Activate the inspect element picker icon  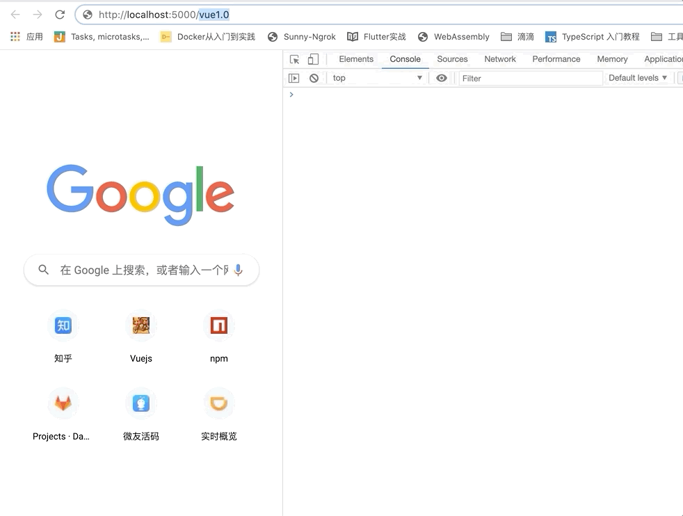[294, 59]
